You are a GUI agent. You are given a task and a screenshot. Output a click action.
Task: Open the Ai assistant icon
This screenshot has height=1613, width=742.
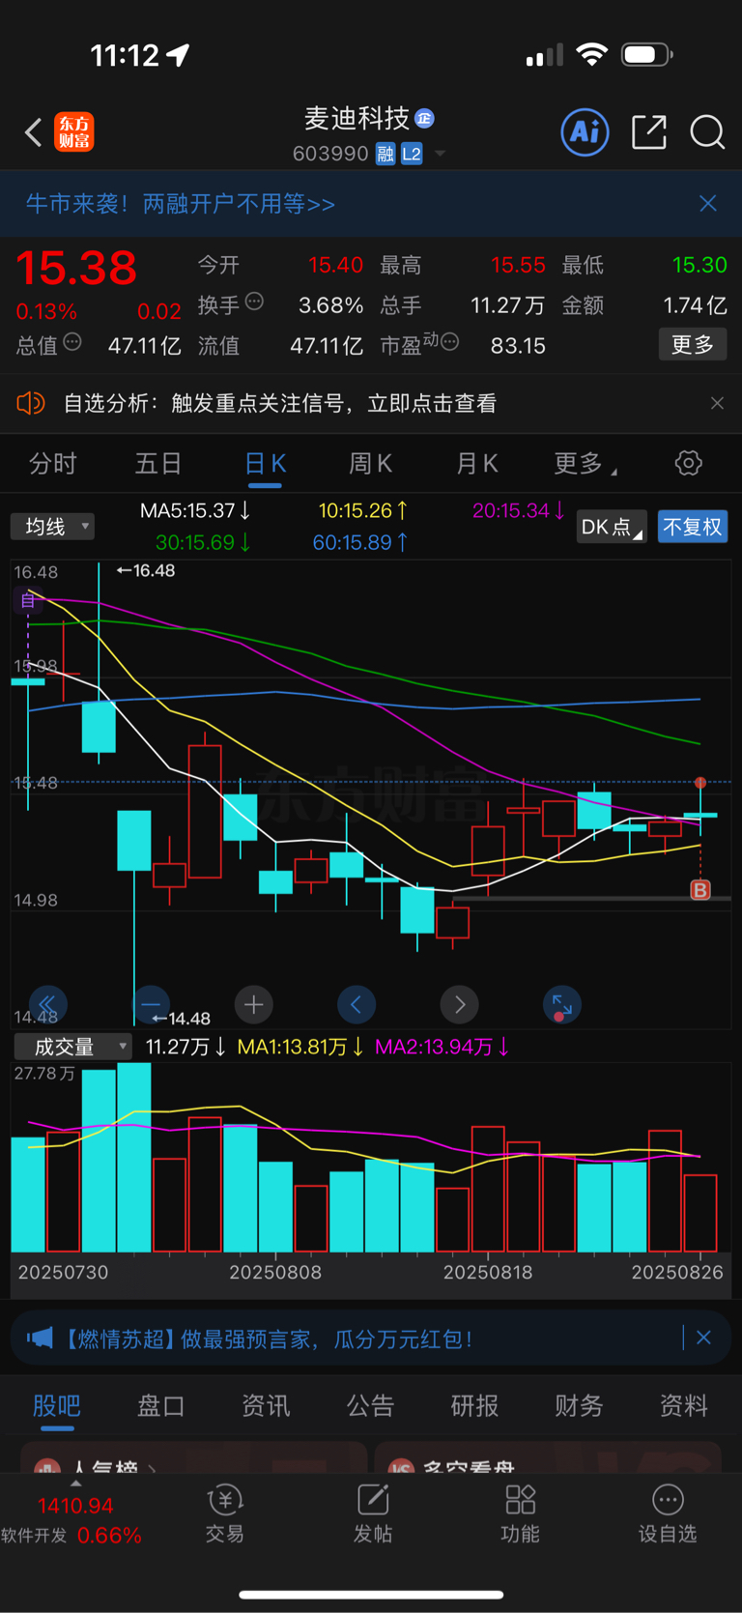[x=585, y=131]
